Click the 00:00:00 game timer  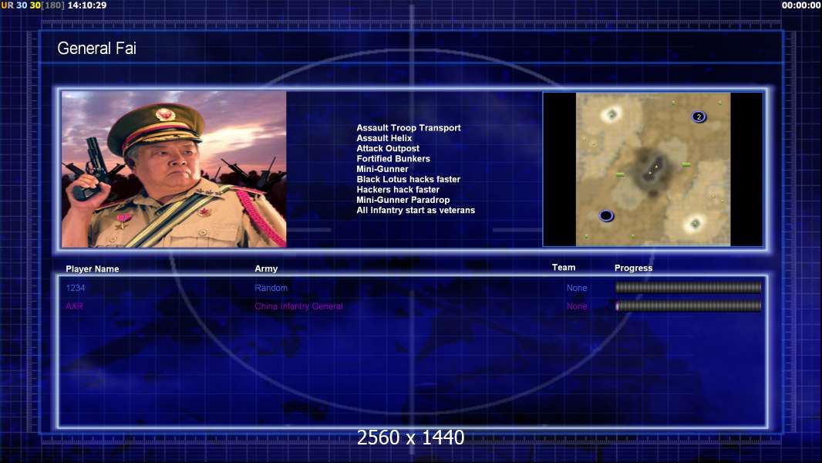pyautogui.click(x=801, y=5)
